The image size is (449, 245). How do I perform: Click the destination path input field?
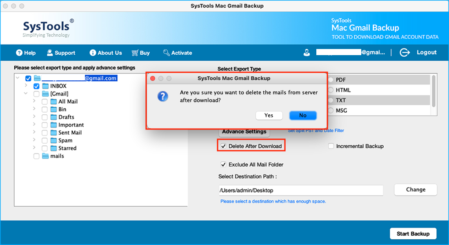click(x=301, y=190)
